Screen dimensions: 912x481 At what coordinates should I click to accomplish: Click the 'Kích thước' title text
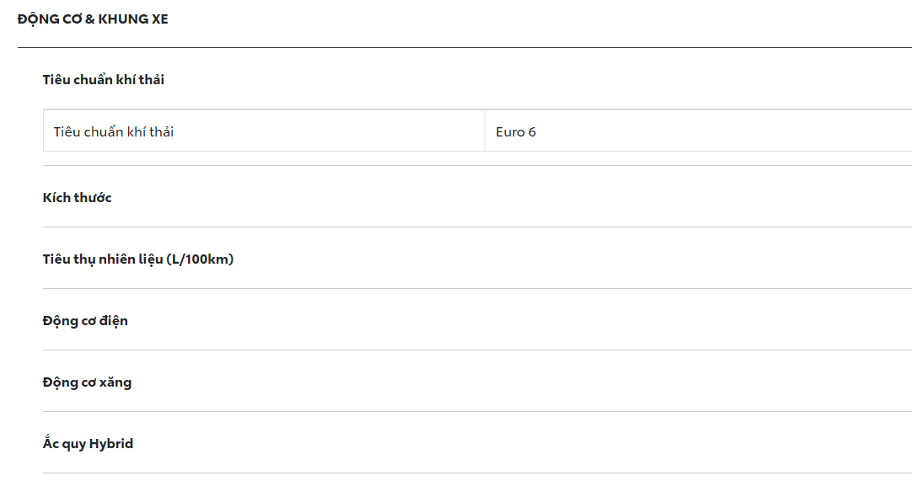(x=78, y=198)
